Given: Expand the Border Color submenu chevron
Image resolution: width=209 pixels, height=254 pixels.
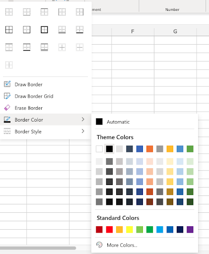Looking at the screenshot, I should click(x=83, y=120).
